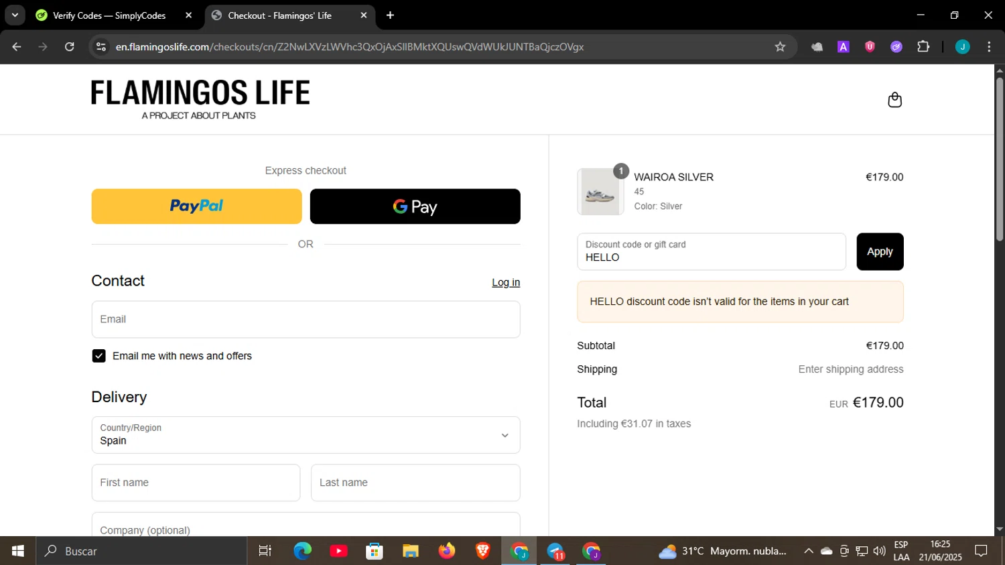Open the notifications center icon
Screen dimensions: 1005x565
(x=982, y=551)
